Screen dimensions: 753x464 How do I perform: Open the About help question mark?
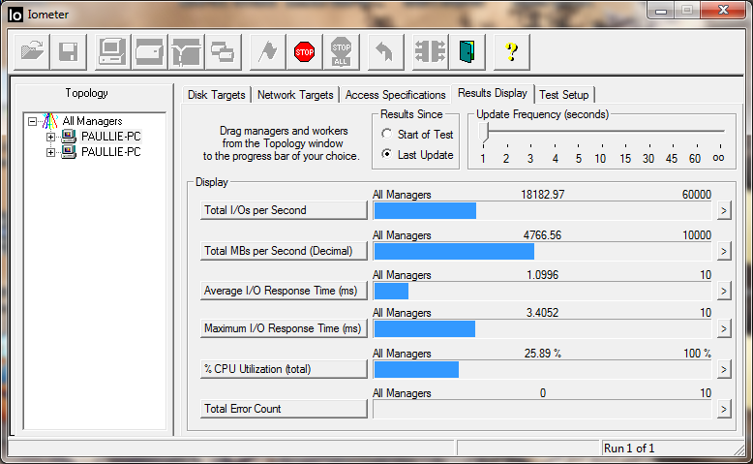[x=512, y=51]
